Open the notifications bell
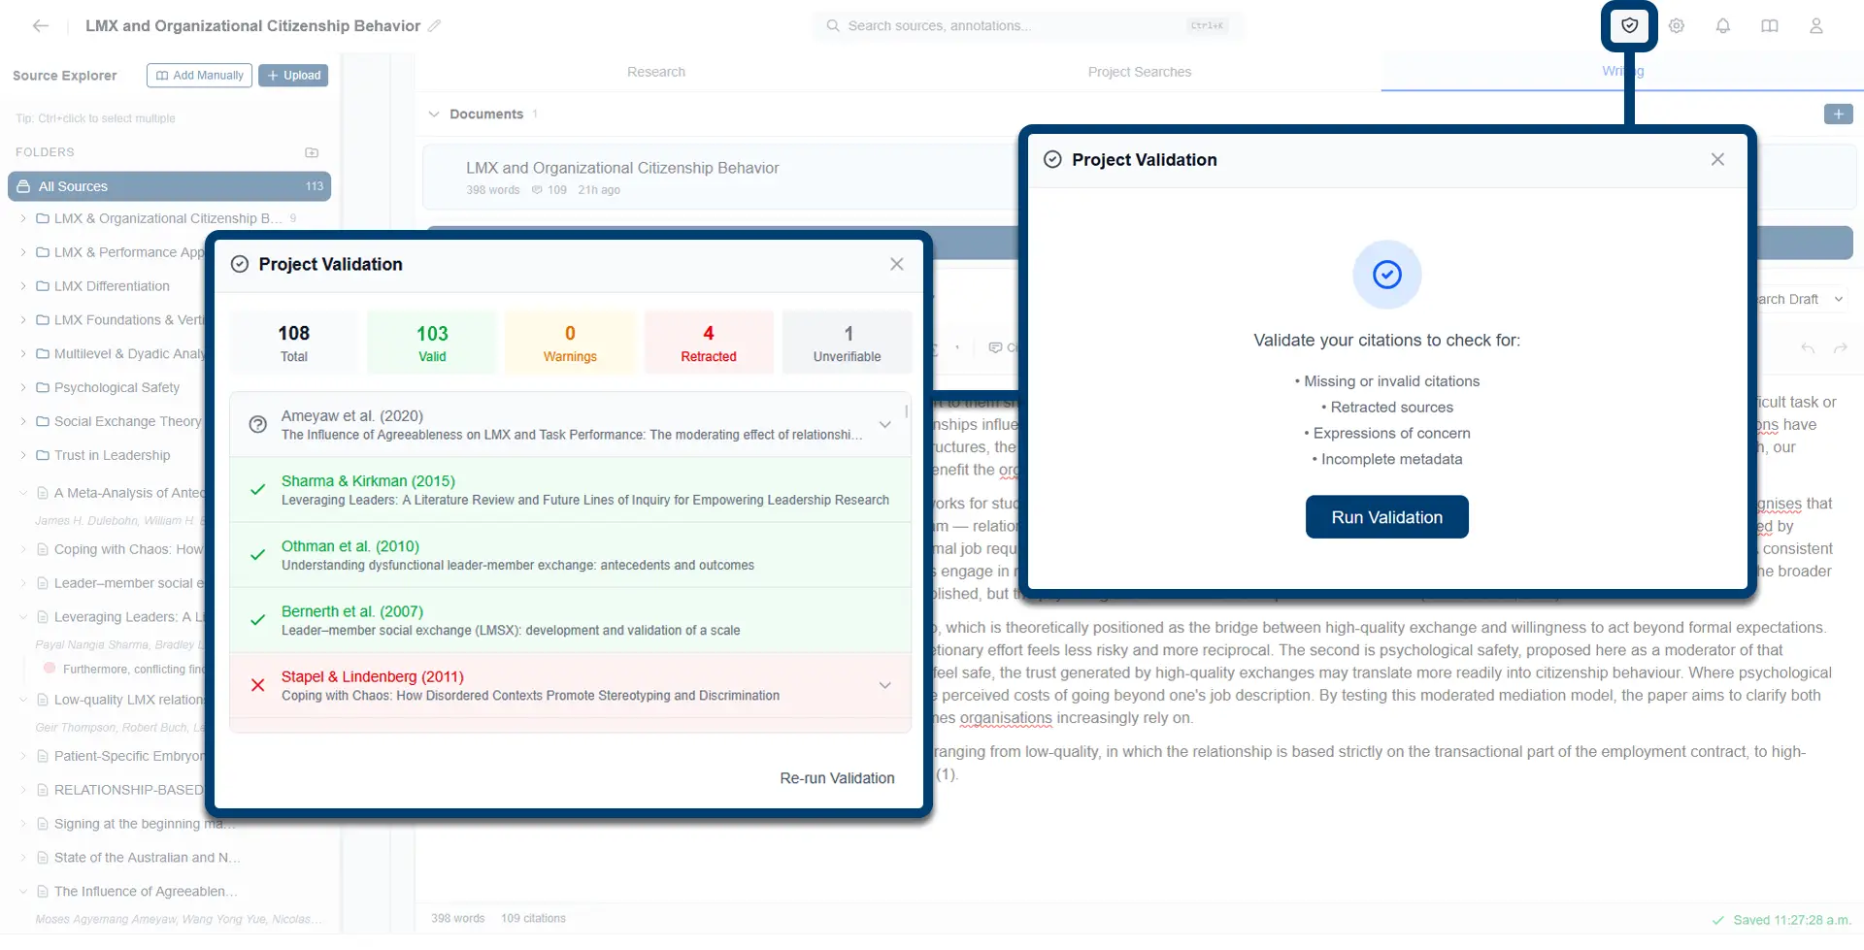The width and height of the screenshot is (1864, 950). pyautogui.click(x=1723, y=26)
